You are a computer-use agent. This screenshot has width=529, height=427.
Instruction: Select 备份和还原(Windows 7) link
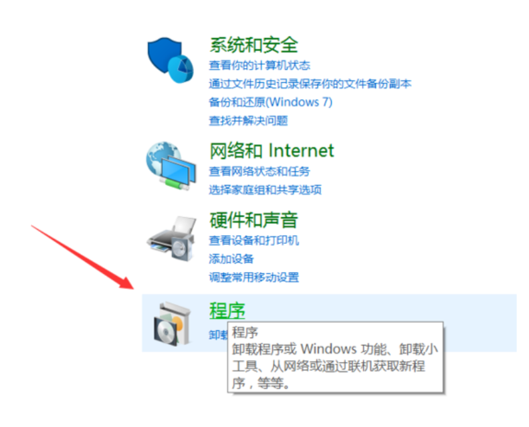click(x=271, y=102)
